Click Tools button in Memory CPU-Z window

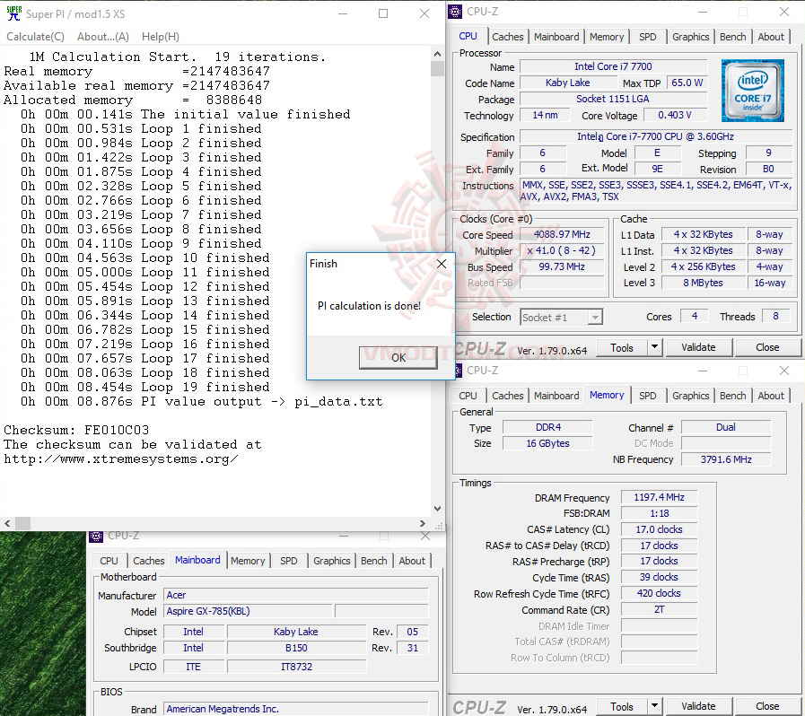622,706
